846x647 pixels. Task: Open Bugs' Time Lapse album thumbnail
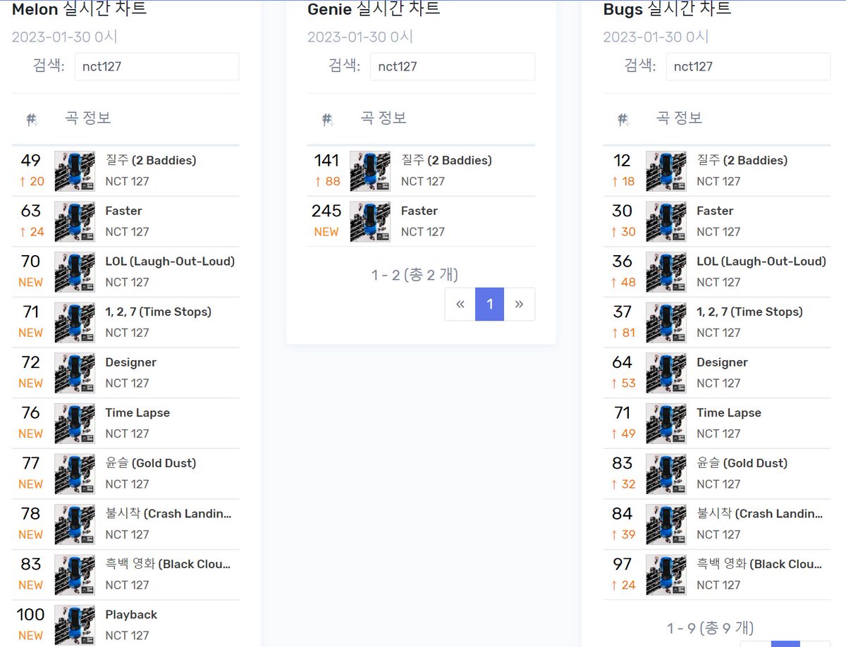click(x=666, y=424)
